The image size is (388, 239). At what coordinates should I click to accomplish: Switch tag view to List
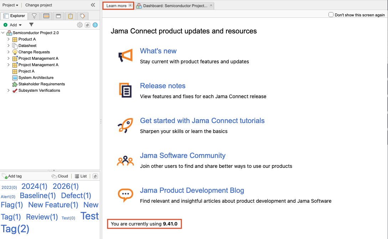(81, 176)
